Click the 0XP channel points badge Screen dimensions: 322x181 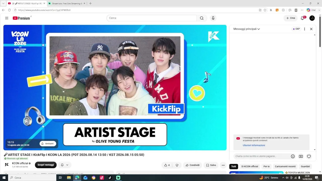296,29
